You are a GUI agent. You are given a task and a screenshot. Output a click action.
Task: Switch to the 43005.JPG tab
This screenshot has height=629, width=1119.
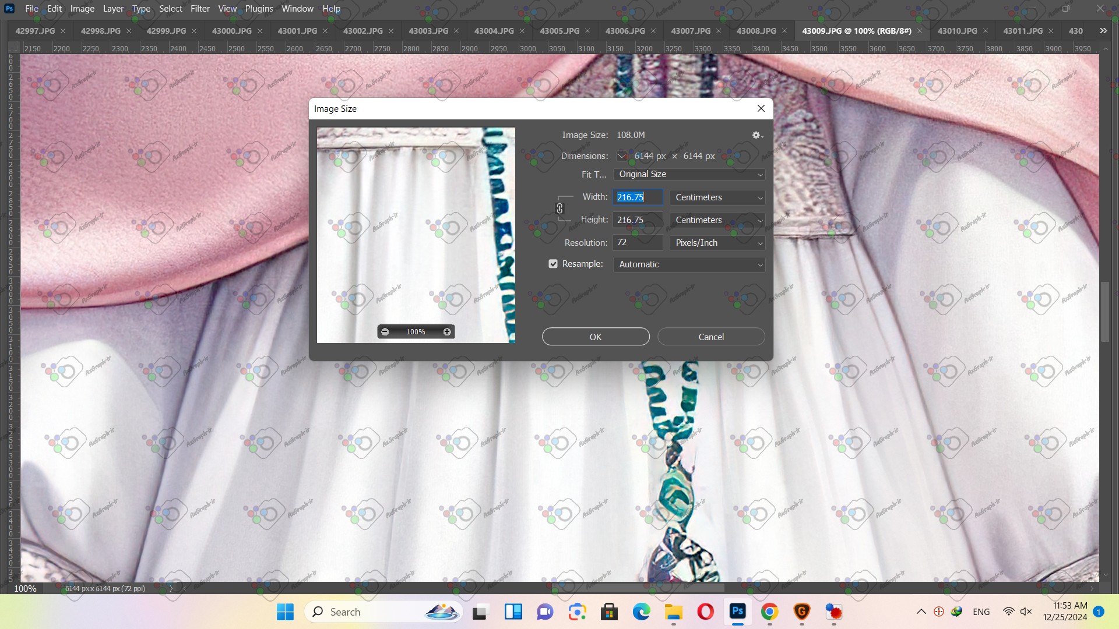(x=559, y=31)
